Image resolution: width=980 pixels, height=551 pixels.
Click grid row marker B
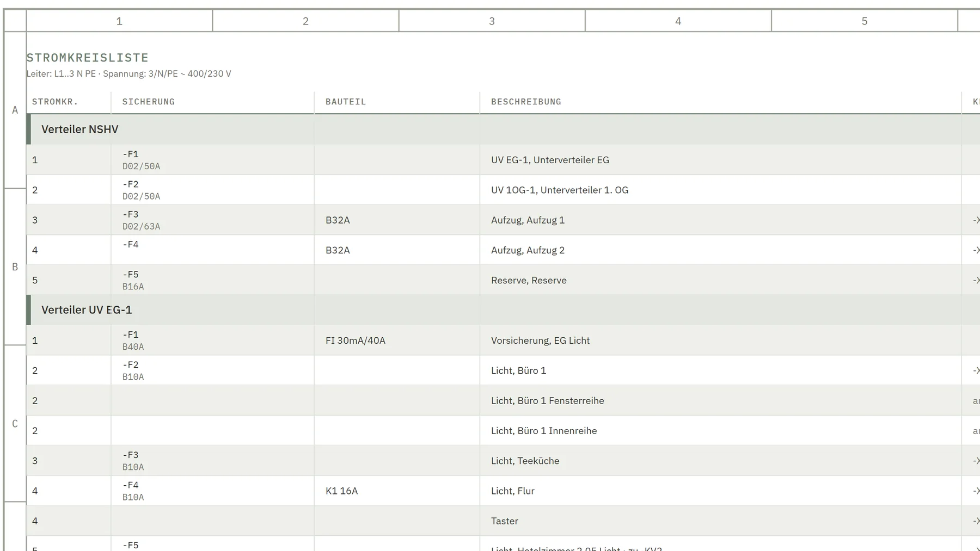click(x=15, y=267)
